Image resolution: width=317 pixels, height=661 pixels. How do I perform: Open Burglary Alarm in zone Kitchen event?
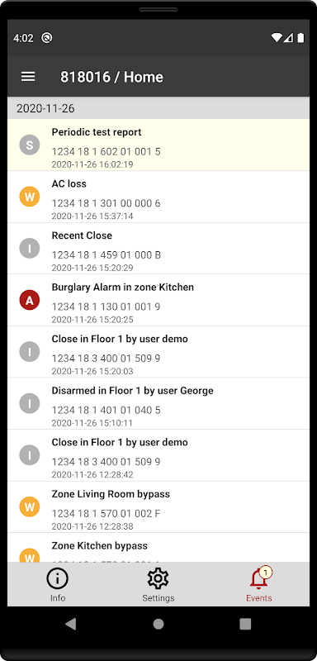pyautogui.click(x=158, y=300)
